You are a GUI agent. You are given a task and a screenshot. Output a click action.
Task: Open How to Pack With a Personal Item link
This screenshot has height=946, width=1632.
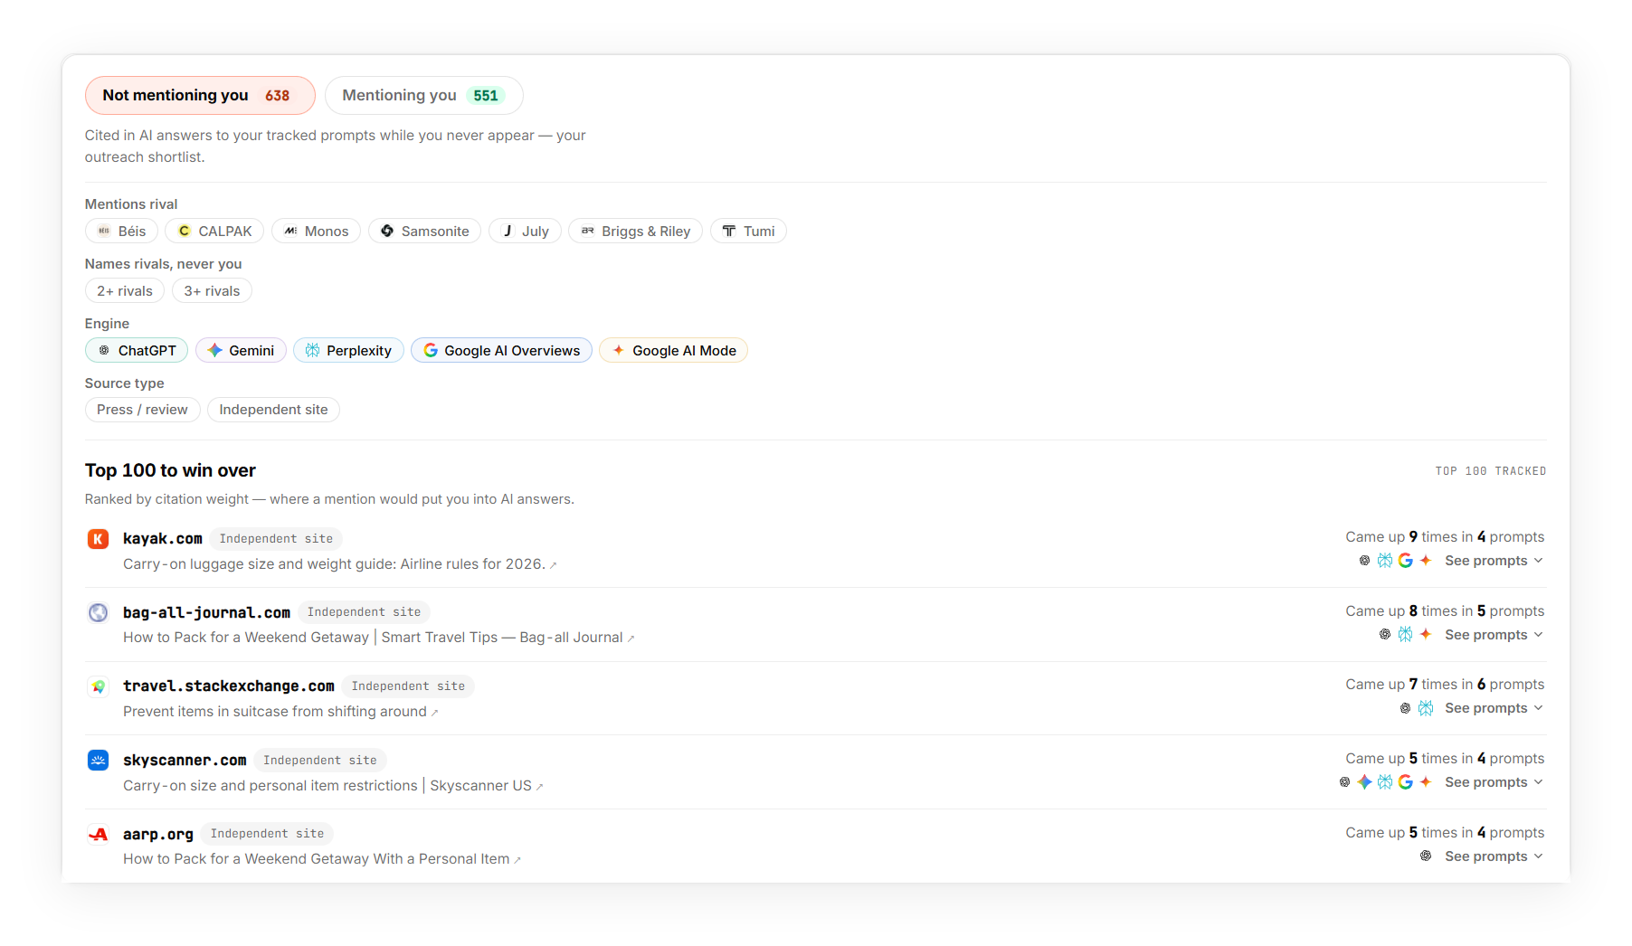pyautogui.click(x=322, y=859)
